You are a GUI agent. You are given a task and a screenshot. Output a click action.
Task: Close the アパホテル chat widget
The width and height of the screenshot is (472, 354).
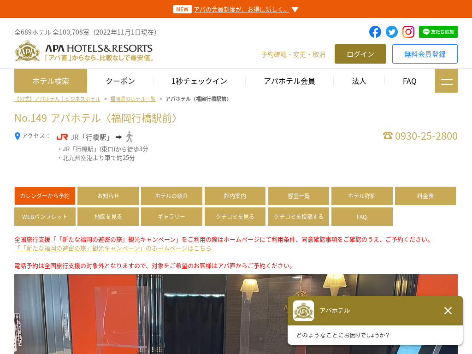pyautogui.click(x=448, y=311)
